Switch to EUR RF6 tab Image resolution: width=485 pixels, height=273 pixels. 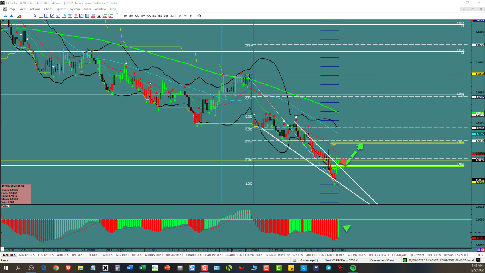[x=136, y=255]
